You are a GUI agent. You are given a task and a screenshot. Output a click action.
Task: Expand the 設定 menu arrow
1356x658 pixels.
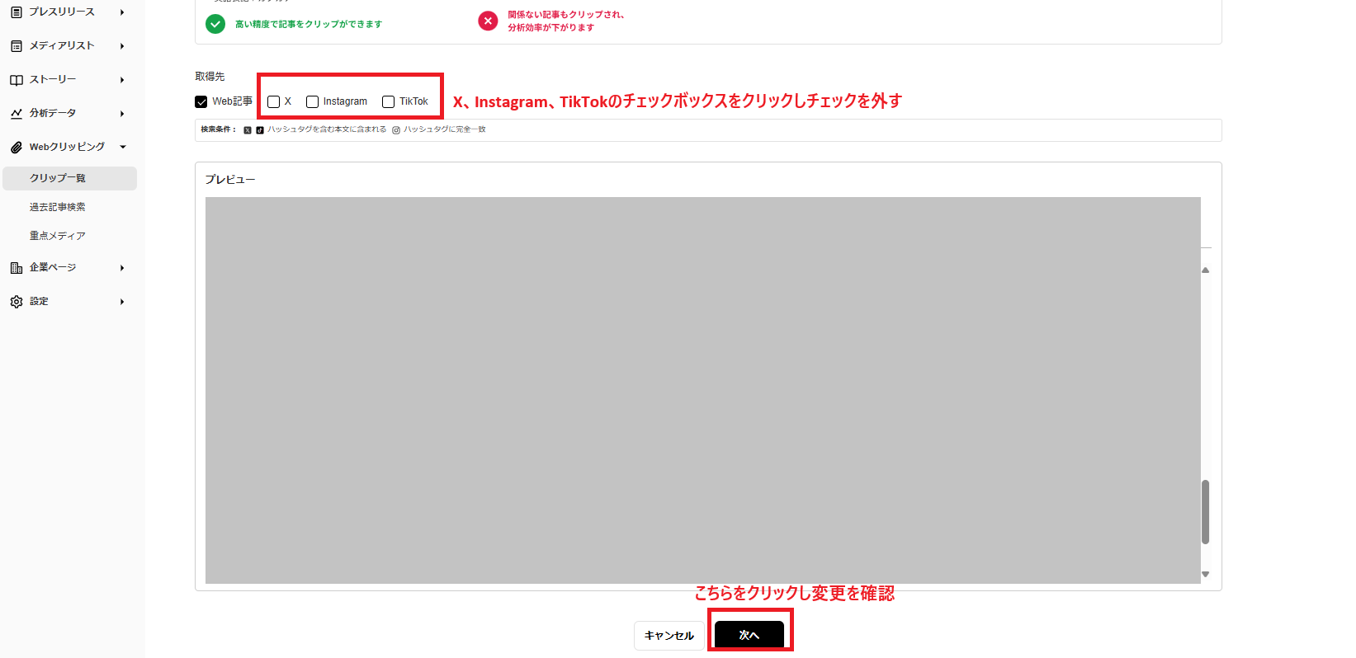pyautogui.click(x=122, y=302)
